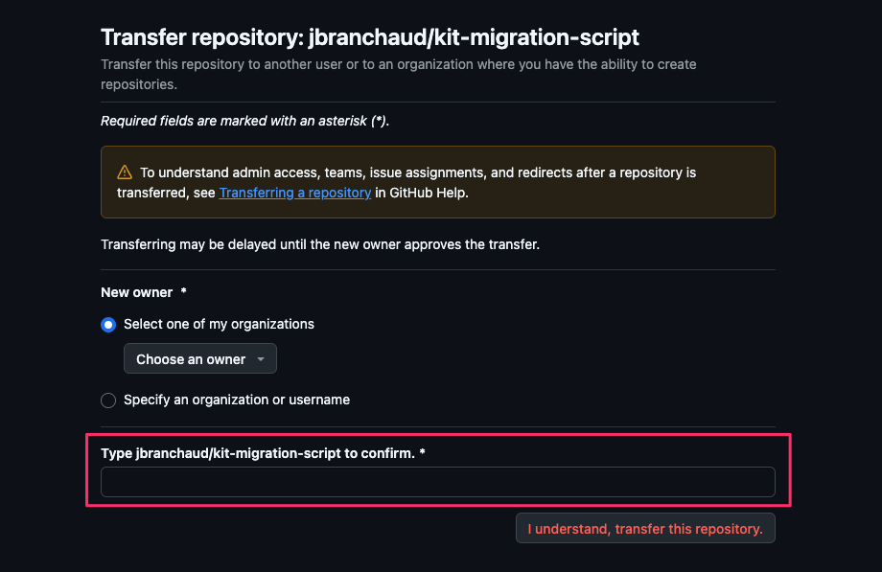Select the "Select one of my organizations" radio button
Screen dimensions: 882x572
coord(108,325)
